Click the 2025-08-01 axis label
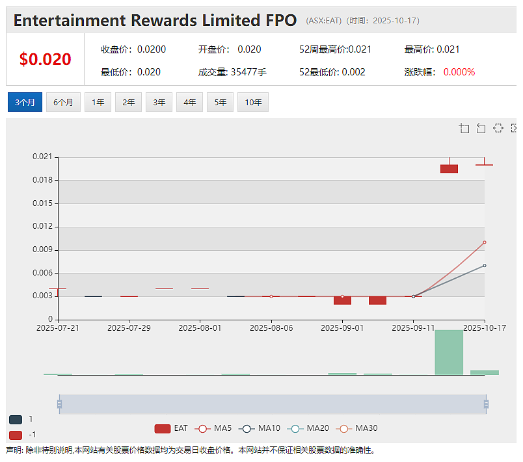 pos(200,328)
